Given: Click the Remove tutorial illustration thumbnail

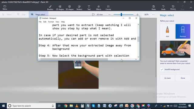Looking at the screenshot, I should click(x=175, y=49).
